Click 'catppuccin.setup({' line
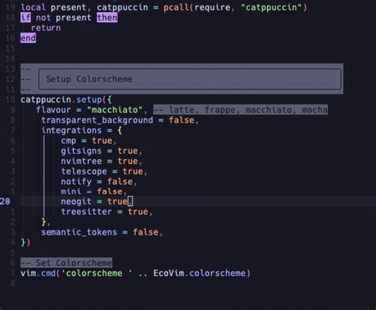Screen dimensions: 376x310 point(67,100)
